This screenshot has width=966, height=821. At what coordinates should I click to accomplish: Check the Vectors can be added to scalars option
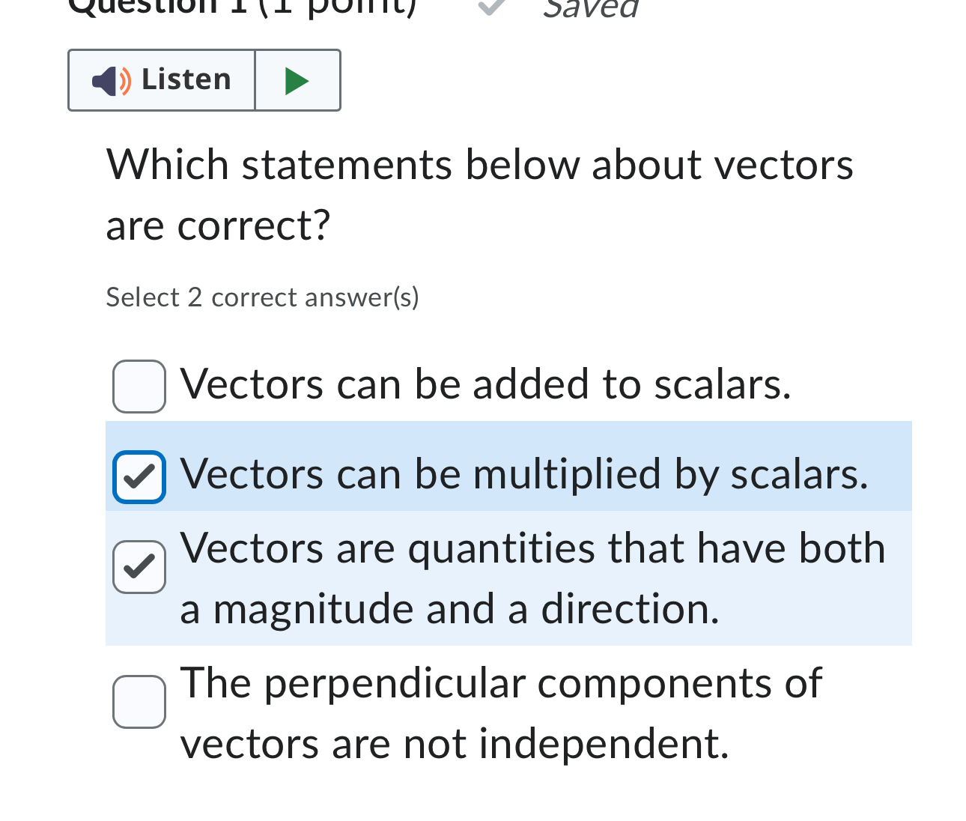coord(139,386)
